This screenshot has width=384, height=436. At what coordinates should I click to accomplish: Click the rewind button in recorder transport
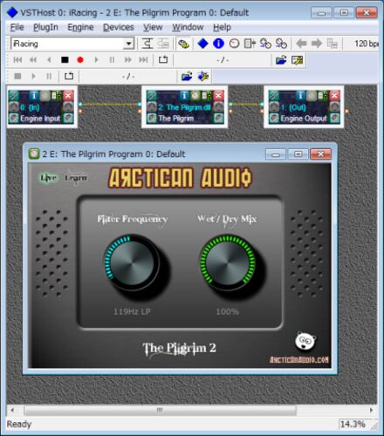[x=33, y=60]
